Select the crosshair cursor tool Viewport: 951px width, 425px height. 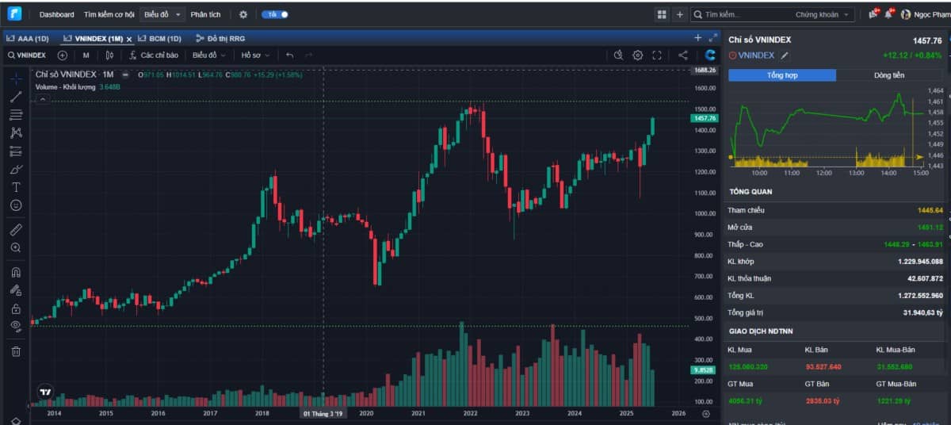(x=16, y=78)
